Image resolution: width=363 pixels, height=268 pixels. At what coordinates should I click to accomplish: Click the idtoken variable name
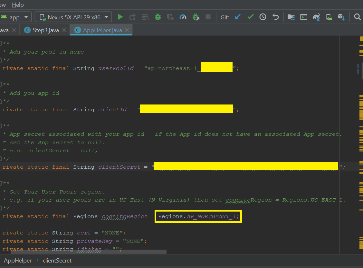click(89, 249)
